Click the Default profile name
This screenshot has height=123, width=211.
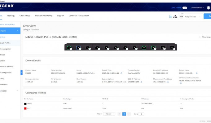click(x=29, y=104)
